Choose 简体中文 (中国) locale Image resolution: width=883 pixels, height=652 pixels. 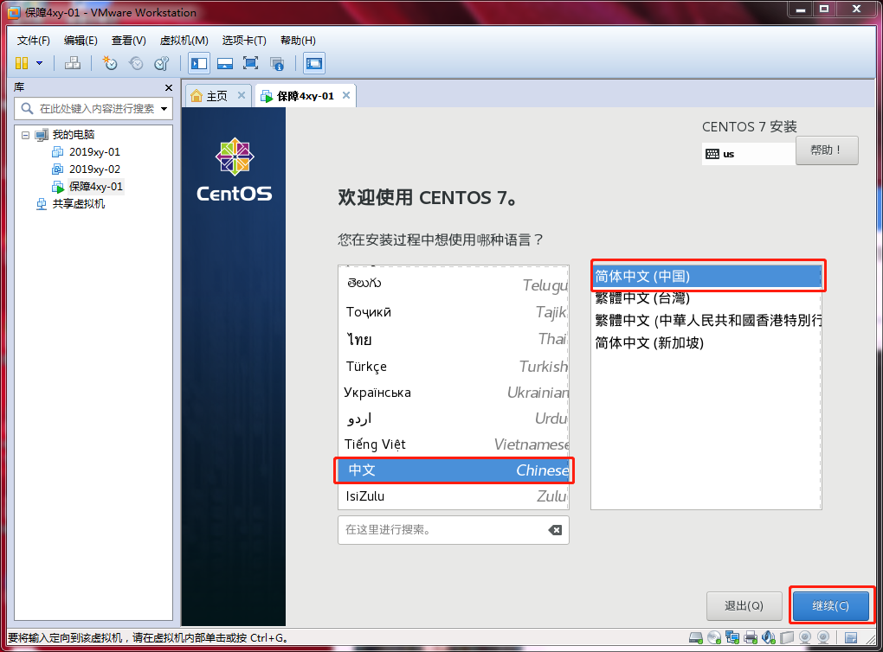(x=707, y=276)
